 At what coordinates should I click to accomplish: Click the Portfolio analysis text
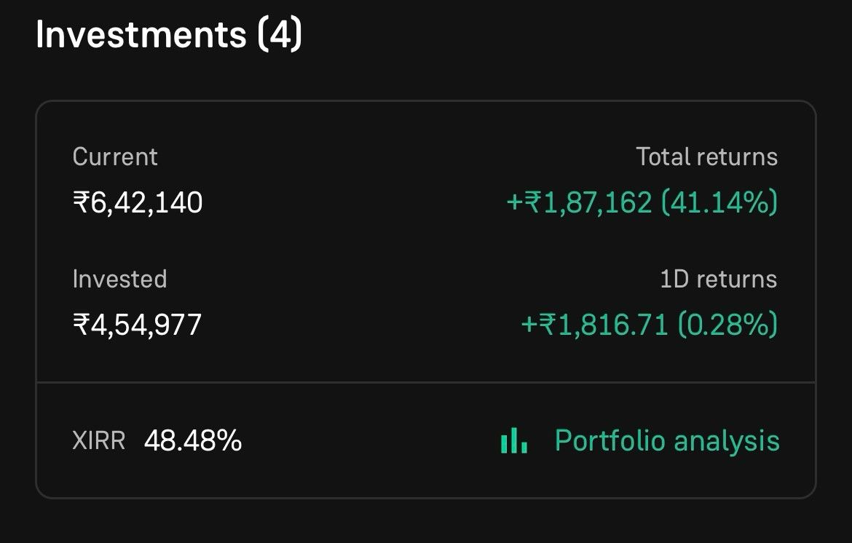tap(667, 440)
